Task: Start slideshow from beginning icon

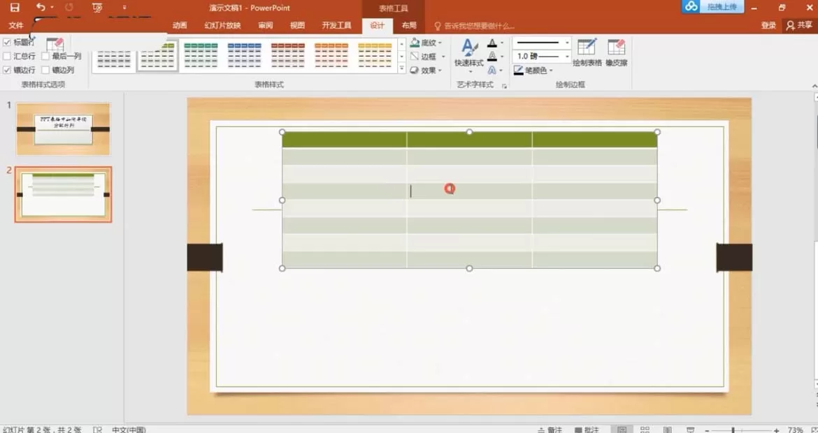Action: tap(97, 8)
